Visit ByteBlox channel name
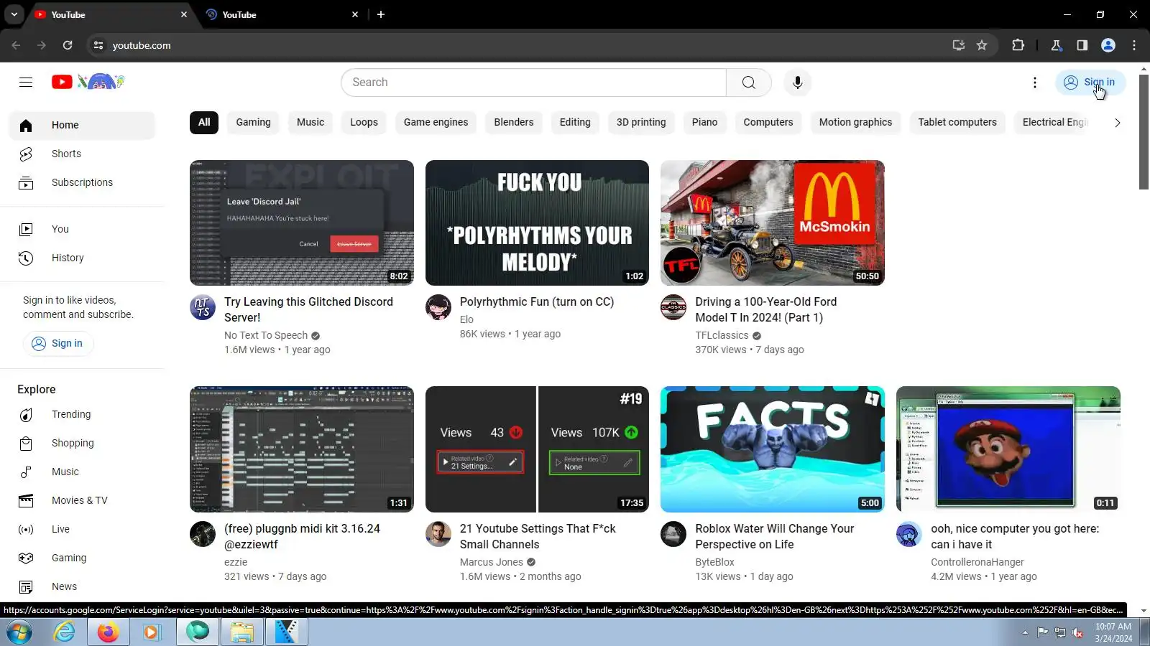The width and height of the screenshot is (1150, 646). pos(714,562)
